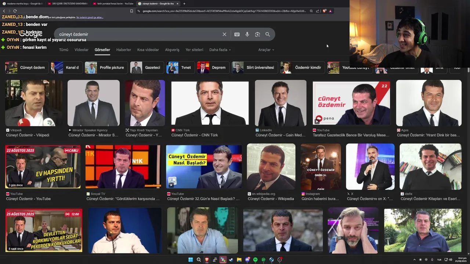
Task: Select the Deprem filter chip
Action: [x=213, y=67]
